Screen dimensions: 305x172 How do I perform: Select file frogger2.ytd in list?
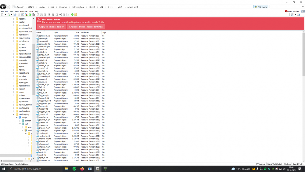coord(44,98)
